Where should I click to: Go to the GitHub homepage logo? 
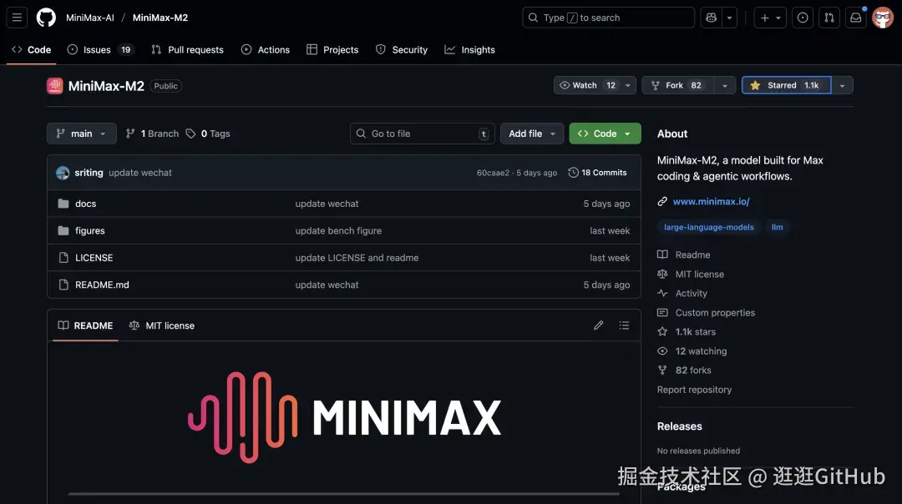coord(46,18)
